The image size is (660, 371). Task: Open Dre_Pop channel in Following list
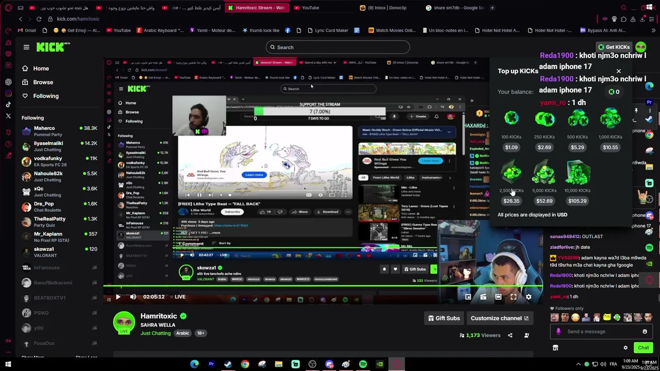pyautogui.click(x=59, y=207)
